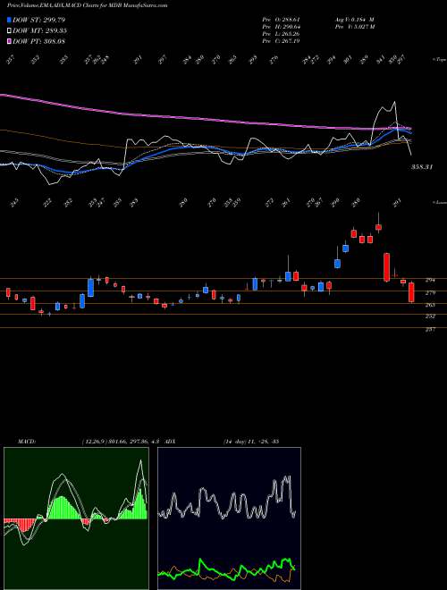Click the '(14 day) 11, +28, -35' ADX values

click(x=251, y=442)
